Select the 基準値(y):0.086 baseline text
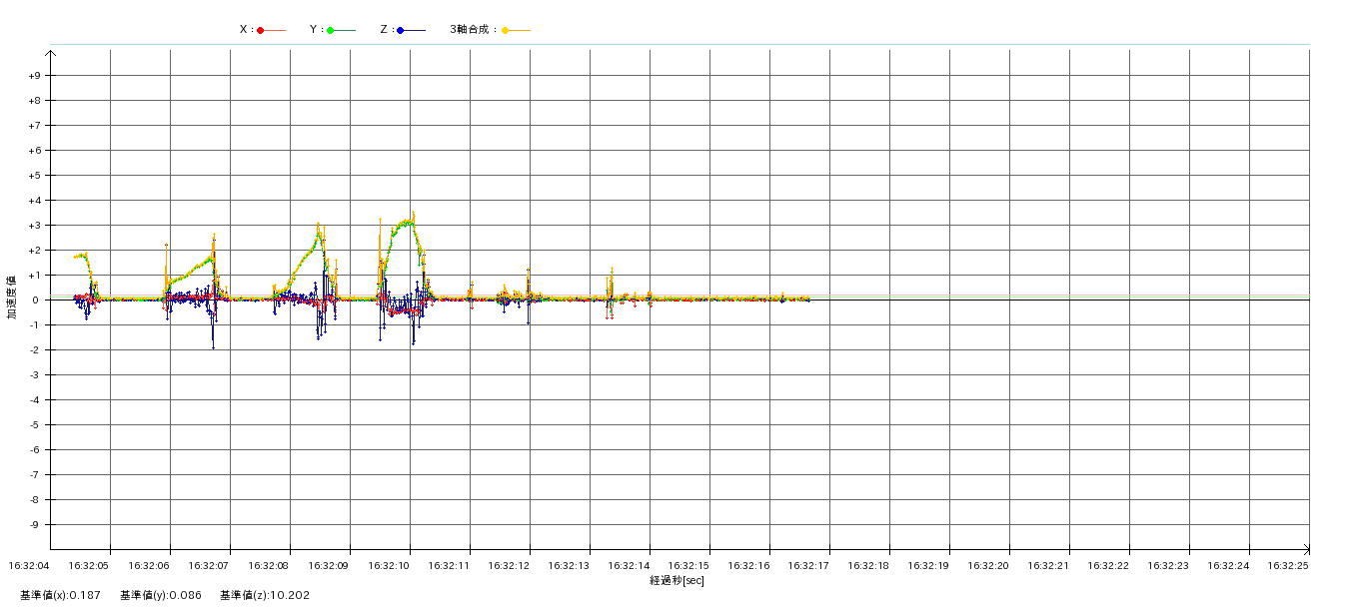1349x609 pixels. [160, 596]
